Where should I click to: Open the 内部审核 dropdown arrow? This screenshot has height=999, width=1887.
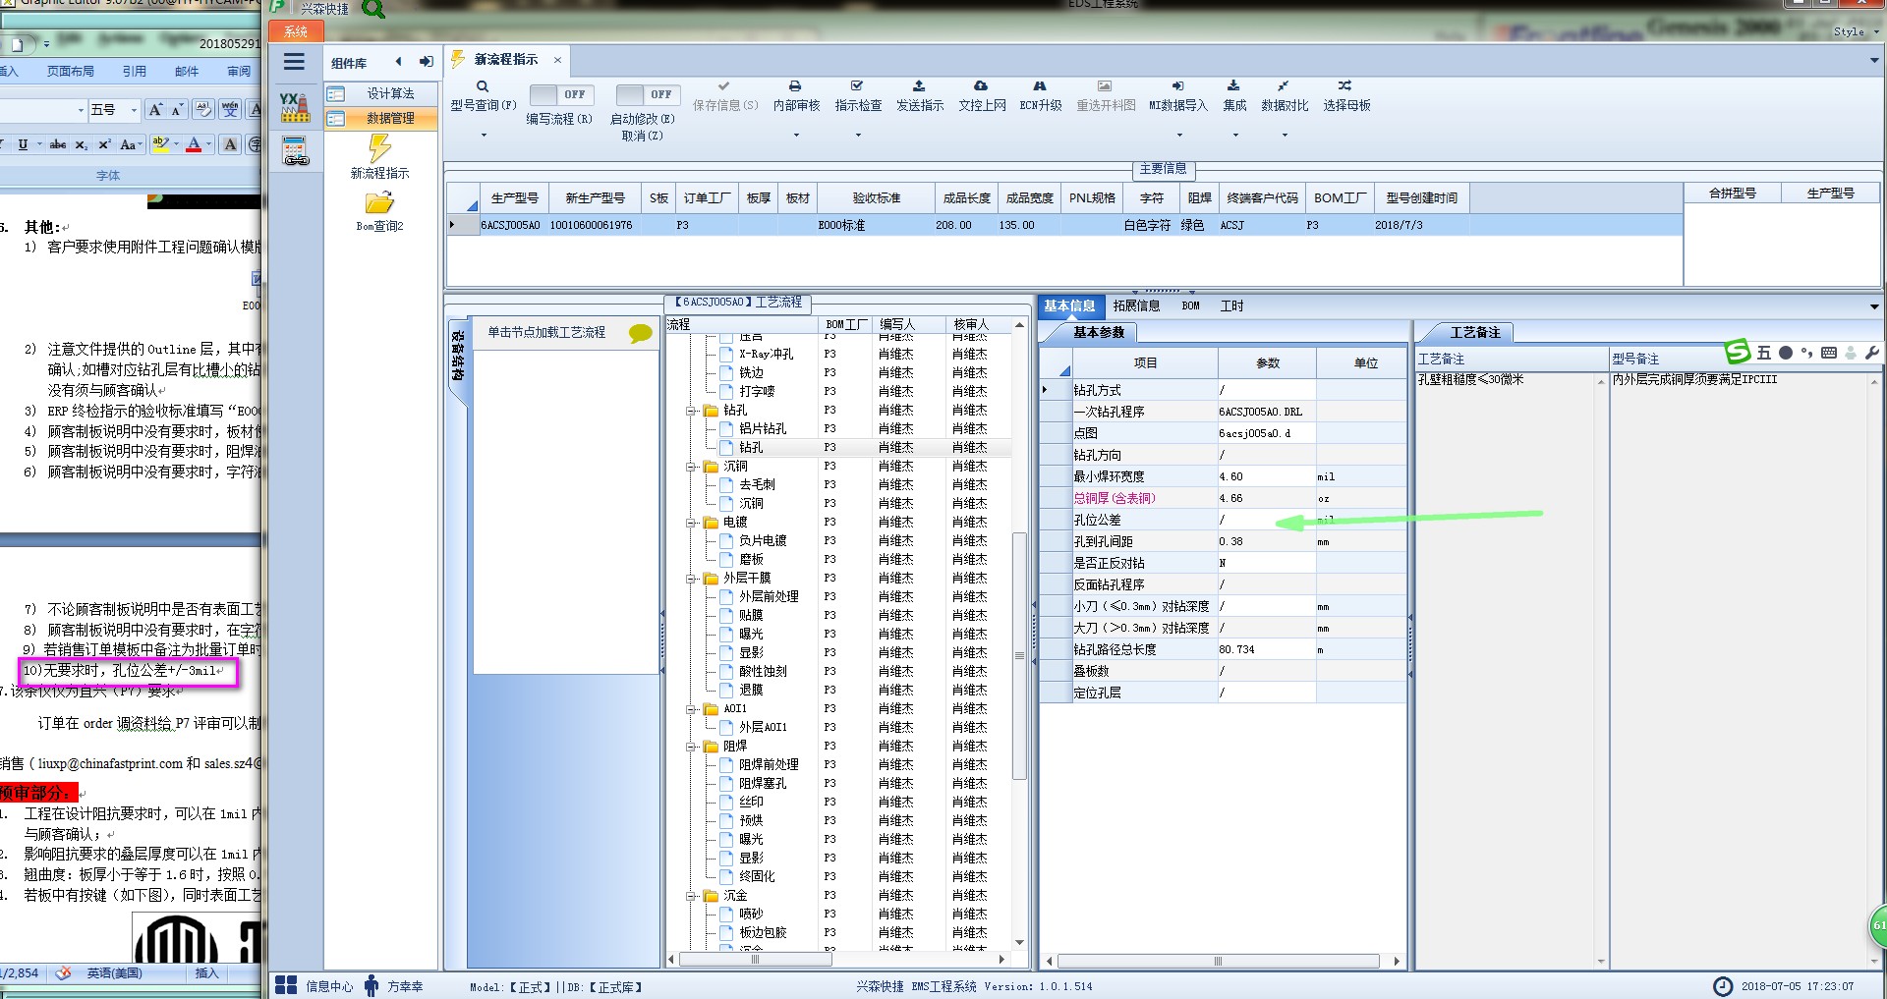pyautogui.click(x=796, y=136)
